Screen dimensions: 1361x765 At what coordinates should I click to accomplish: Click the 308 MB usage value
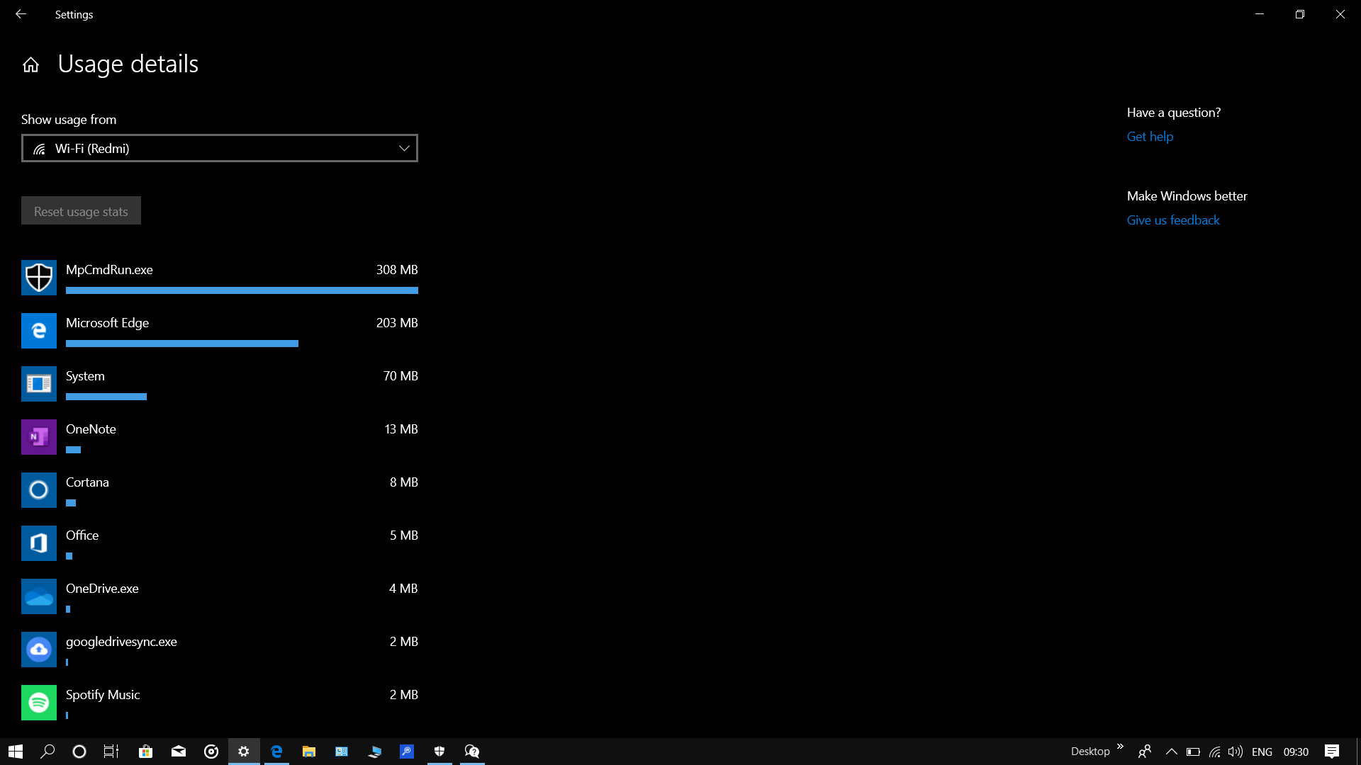397,270
